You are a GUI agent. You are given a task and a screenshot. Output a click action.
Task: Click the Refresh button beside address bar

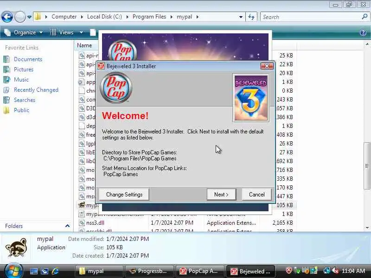pyautogui.click(x=251, y=17)
